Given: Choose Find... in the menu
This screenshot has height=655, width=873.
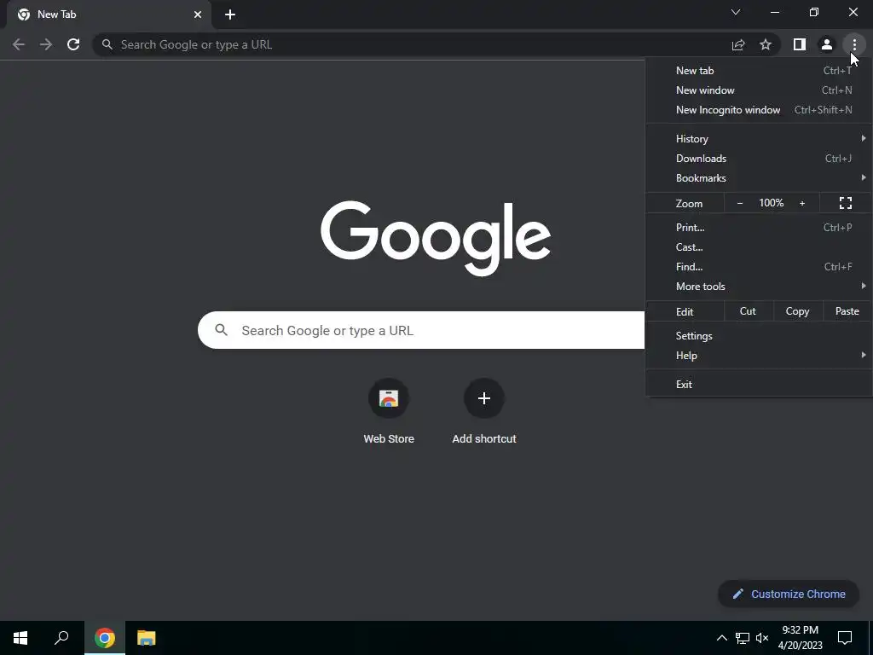Looking at the screenshot, I should coord(759,267).
